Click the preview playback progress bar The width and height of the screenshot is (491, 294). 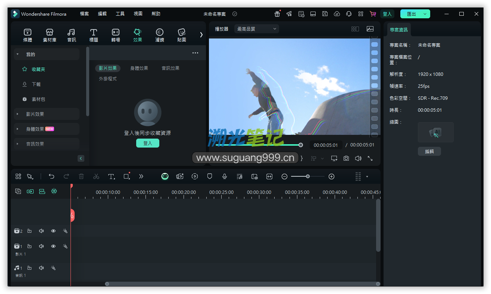pos(258,145)
